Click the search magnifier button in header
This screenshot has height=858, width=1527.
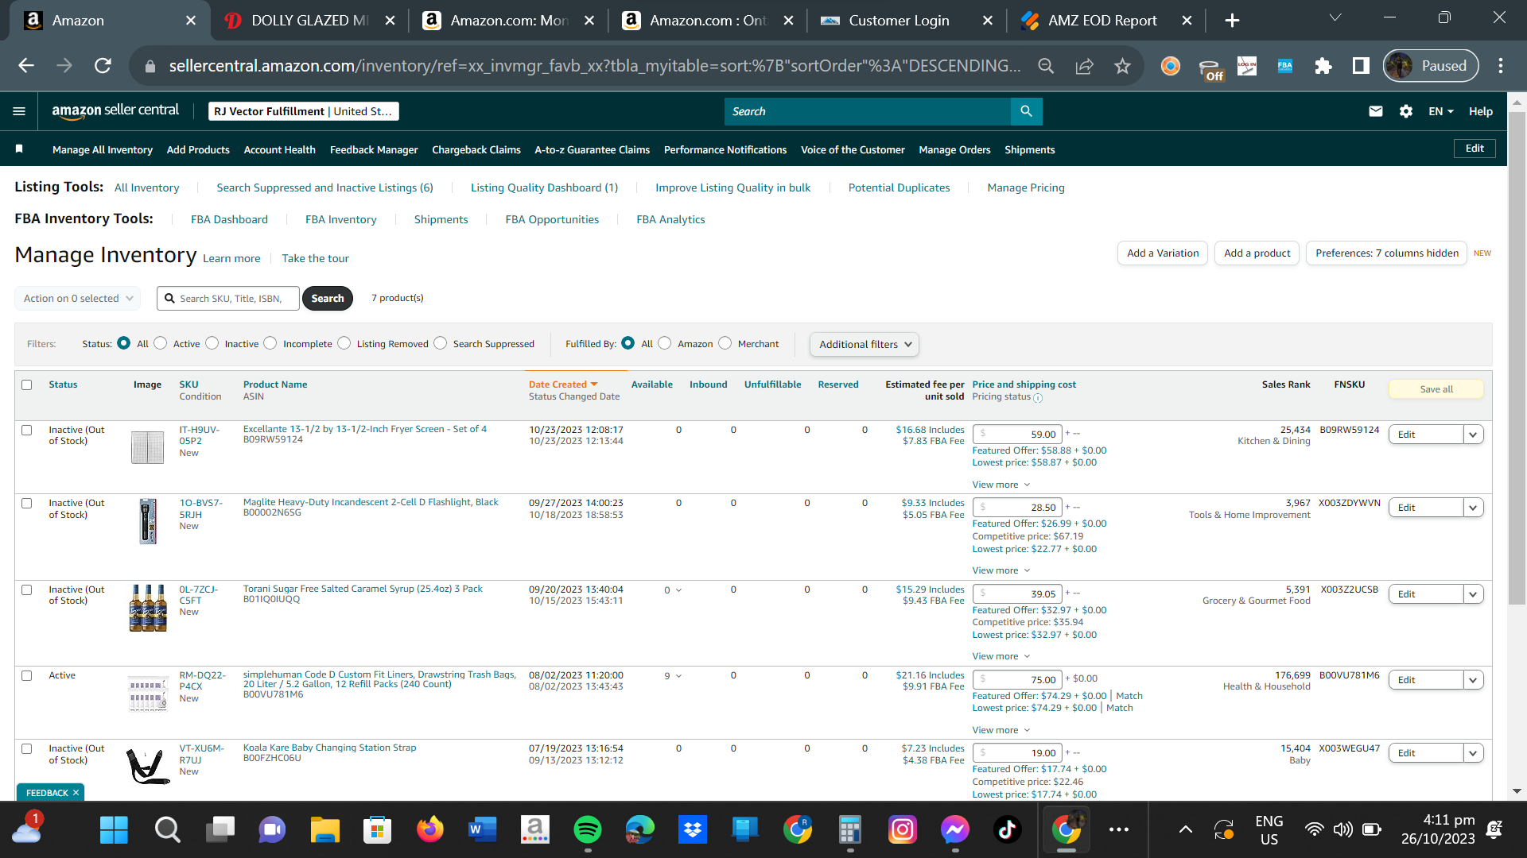(x=1026, y=111)
